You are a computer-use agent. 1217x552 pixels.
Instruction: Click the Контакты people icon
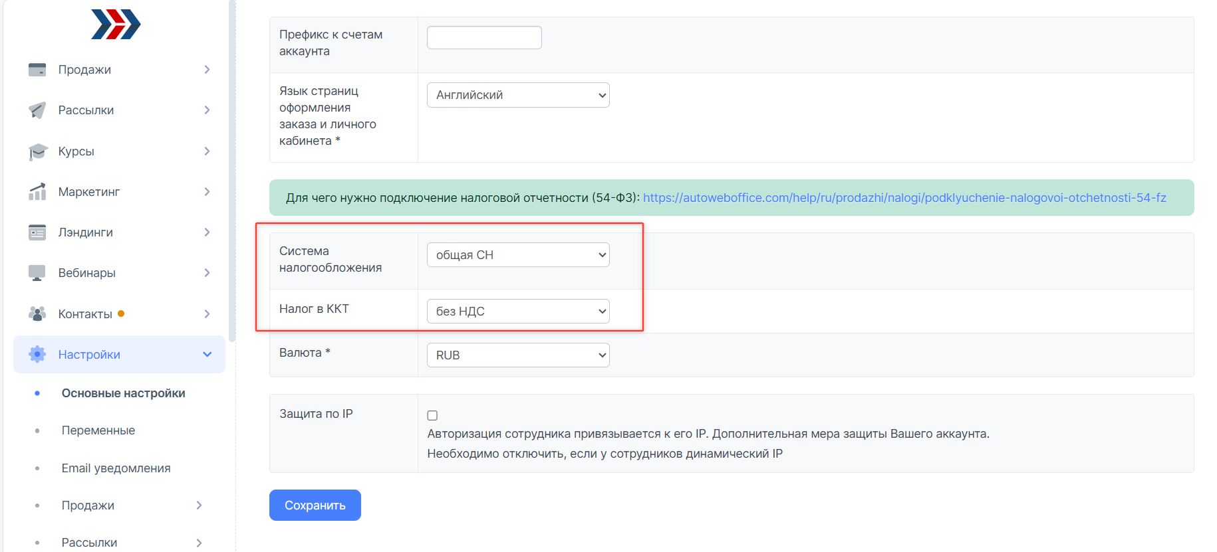coord(37,314)
